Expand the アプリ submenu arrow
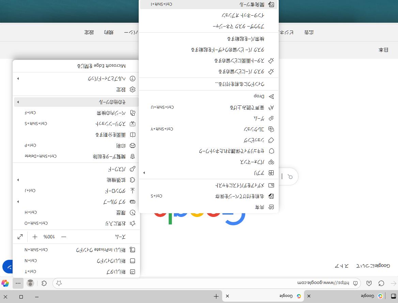 pyautogui.click(x=144, y=173)
